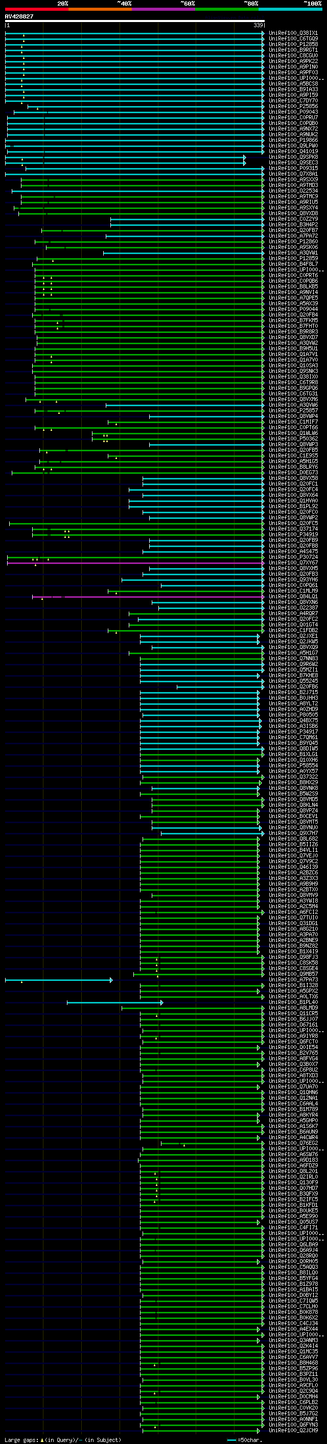Image resolution: width=327 pixels, height=1444 pixels.
Task: Open hit UniRef100_A7PA72
Action: [x=293, y=236]
